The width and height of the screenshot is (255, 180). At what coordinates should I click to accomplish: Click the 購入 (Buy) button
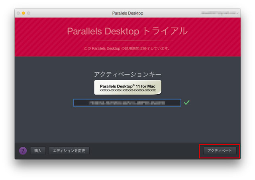[38, 151]
